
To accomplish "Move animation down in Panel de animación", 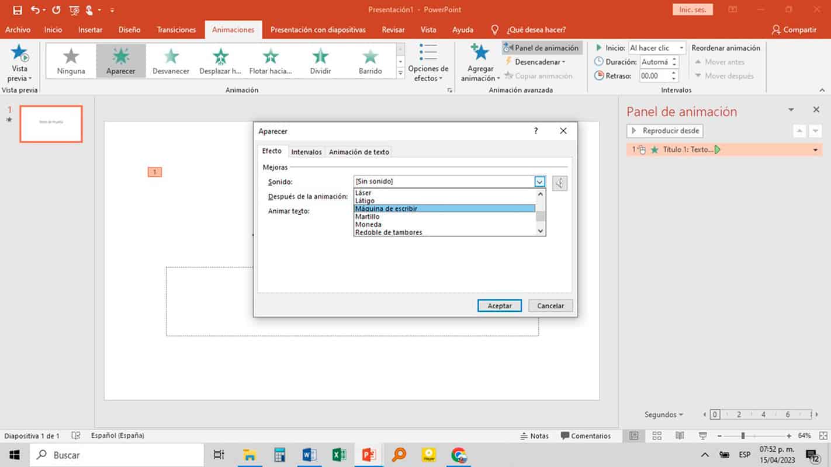I will (816, 131).
